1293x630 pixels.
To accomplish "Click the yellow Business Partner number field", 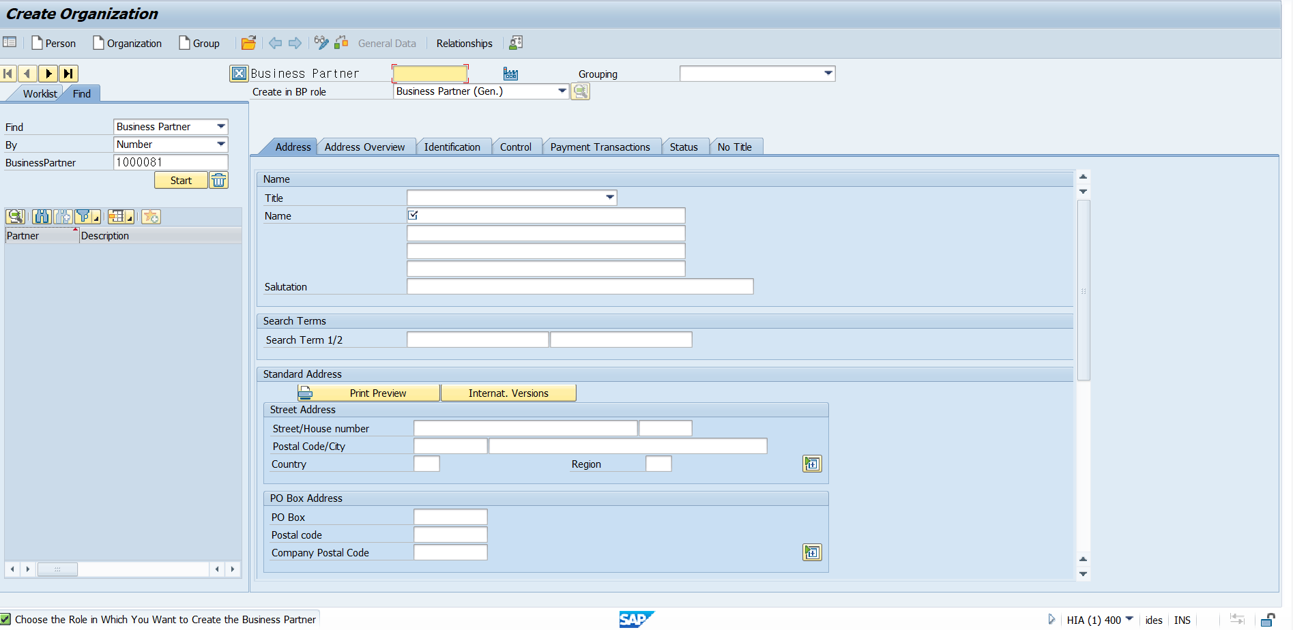I will (x=430, y=74).
